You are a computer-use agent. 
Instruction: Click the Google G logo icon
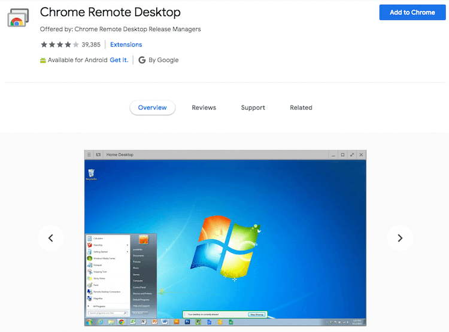(x=142, y=60)
